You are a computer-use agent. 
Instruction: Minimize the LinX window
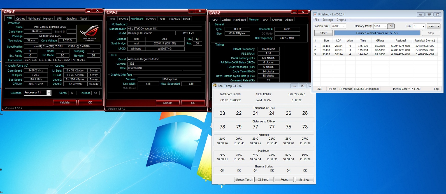click(421, 14)
